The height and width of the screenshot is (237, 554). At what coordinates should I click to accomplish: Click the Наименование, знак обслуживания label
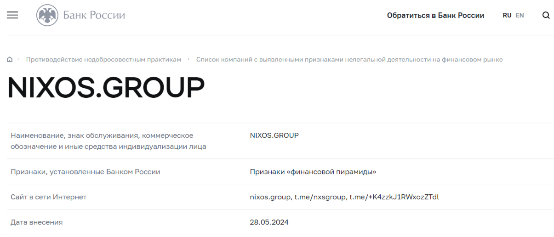point(109,141)
